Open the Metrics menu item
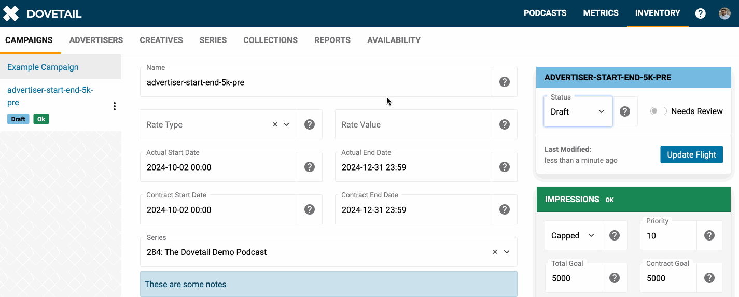The height and width of the screenshot is (297, 739). tap(601, 13)
